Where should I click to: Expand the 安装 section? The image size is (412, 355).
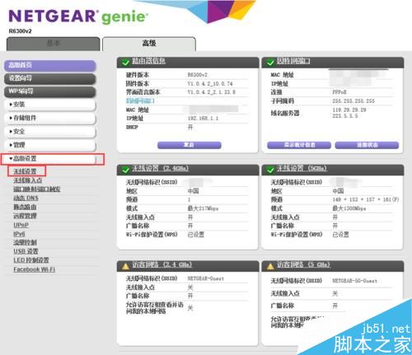click(50, 105)
